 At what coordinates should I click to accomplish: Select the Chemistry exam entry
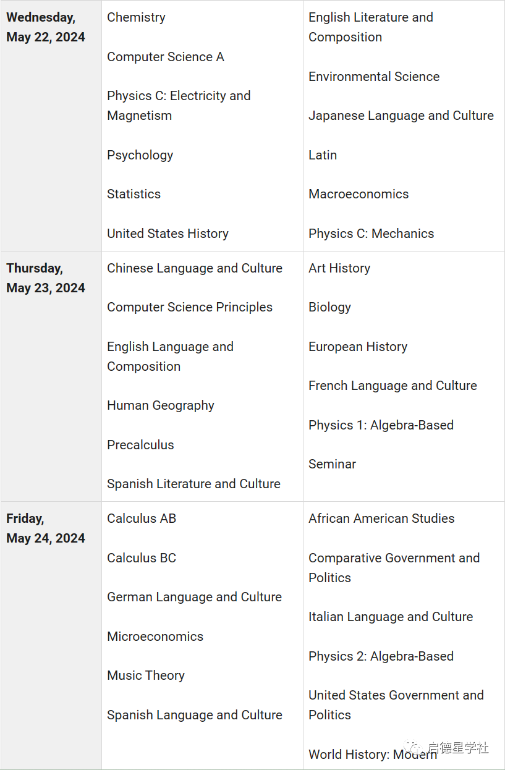[136, 17]
